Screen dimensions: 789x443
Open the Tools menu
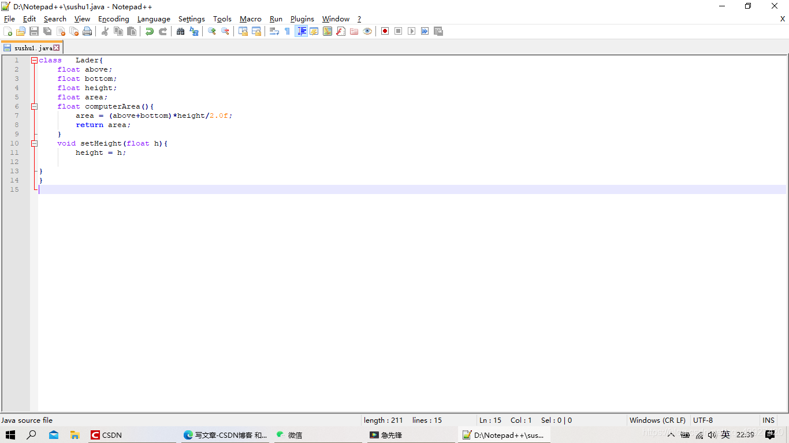222,19
